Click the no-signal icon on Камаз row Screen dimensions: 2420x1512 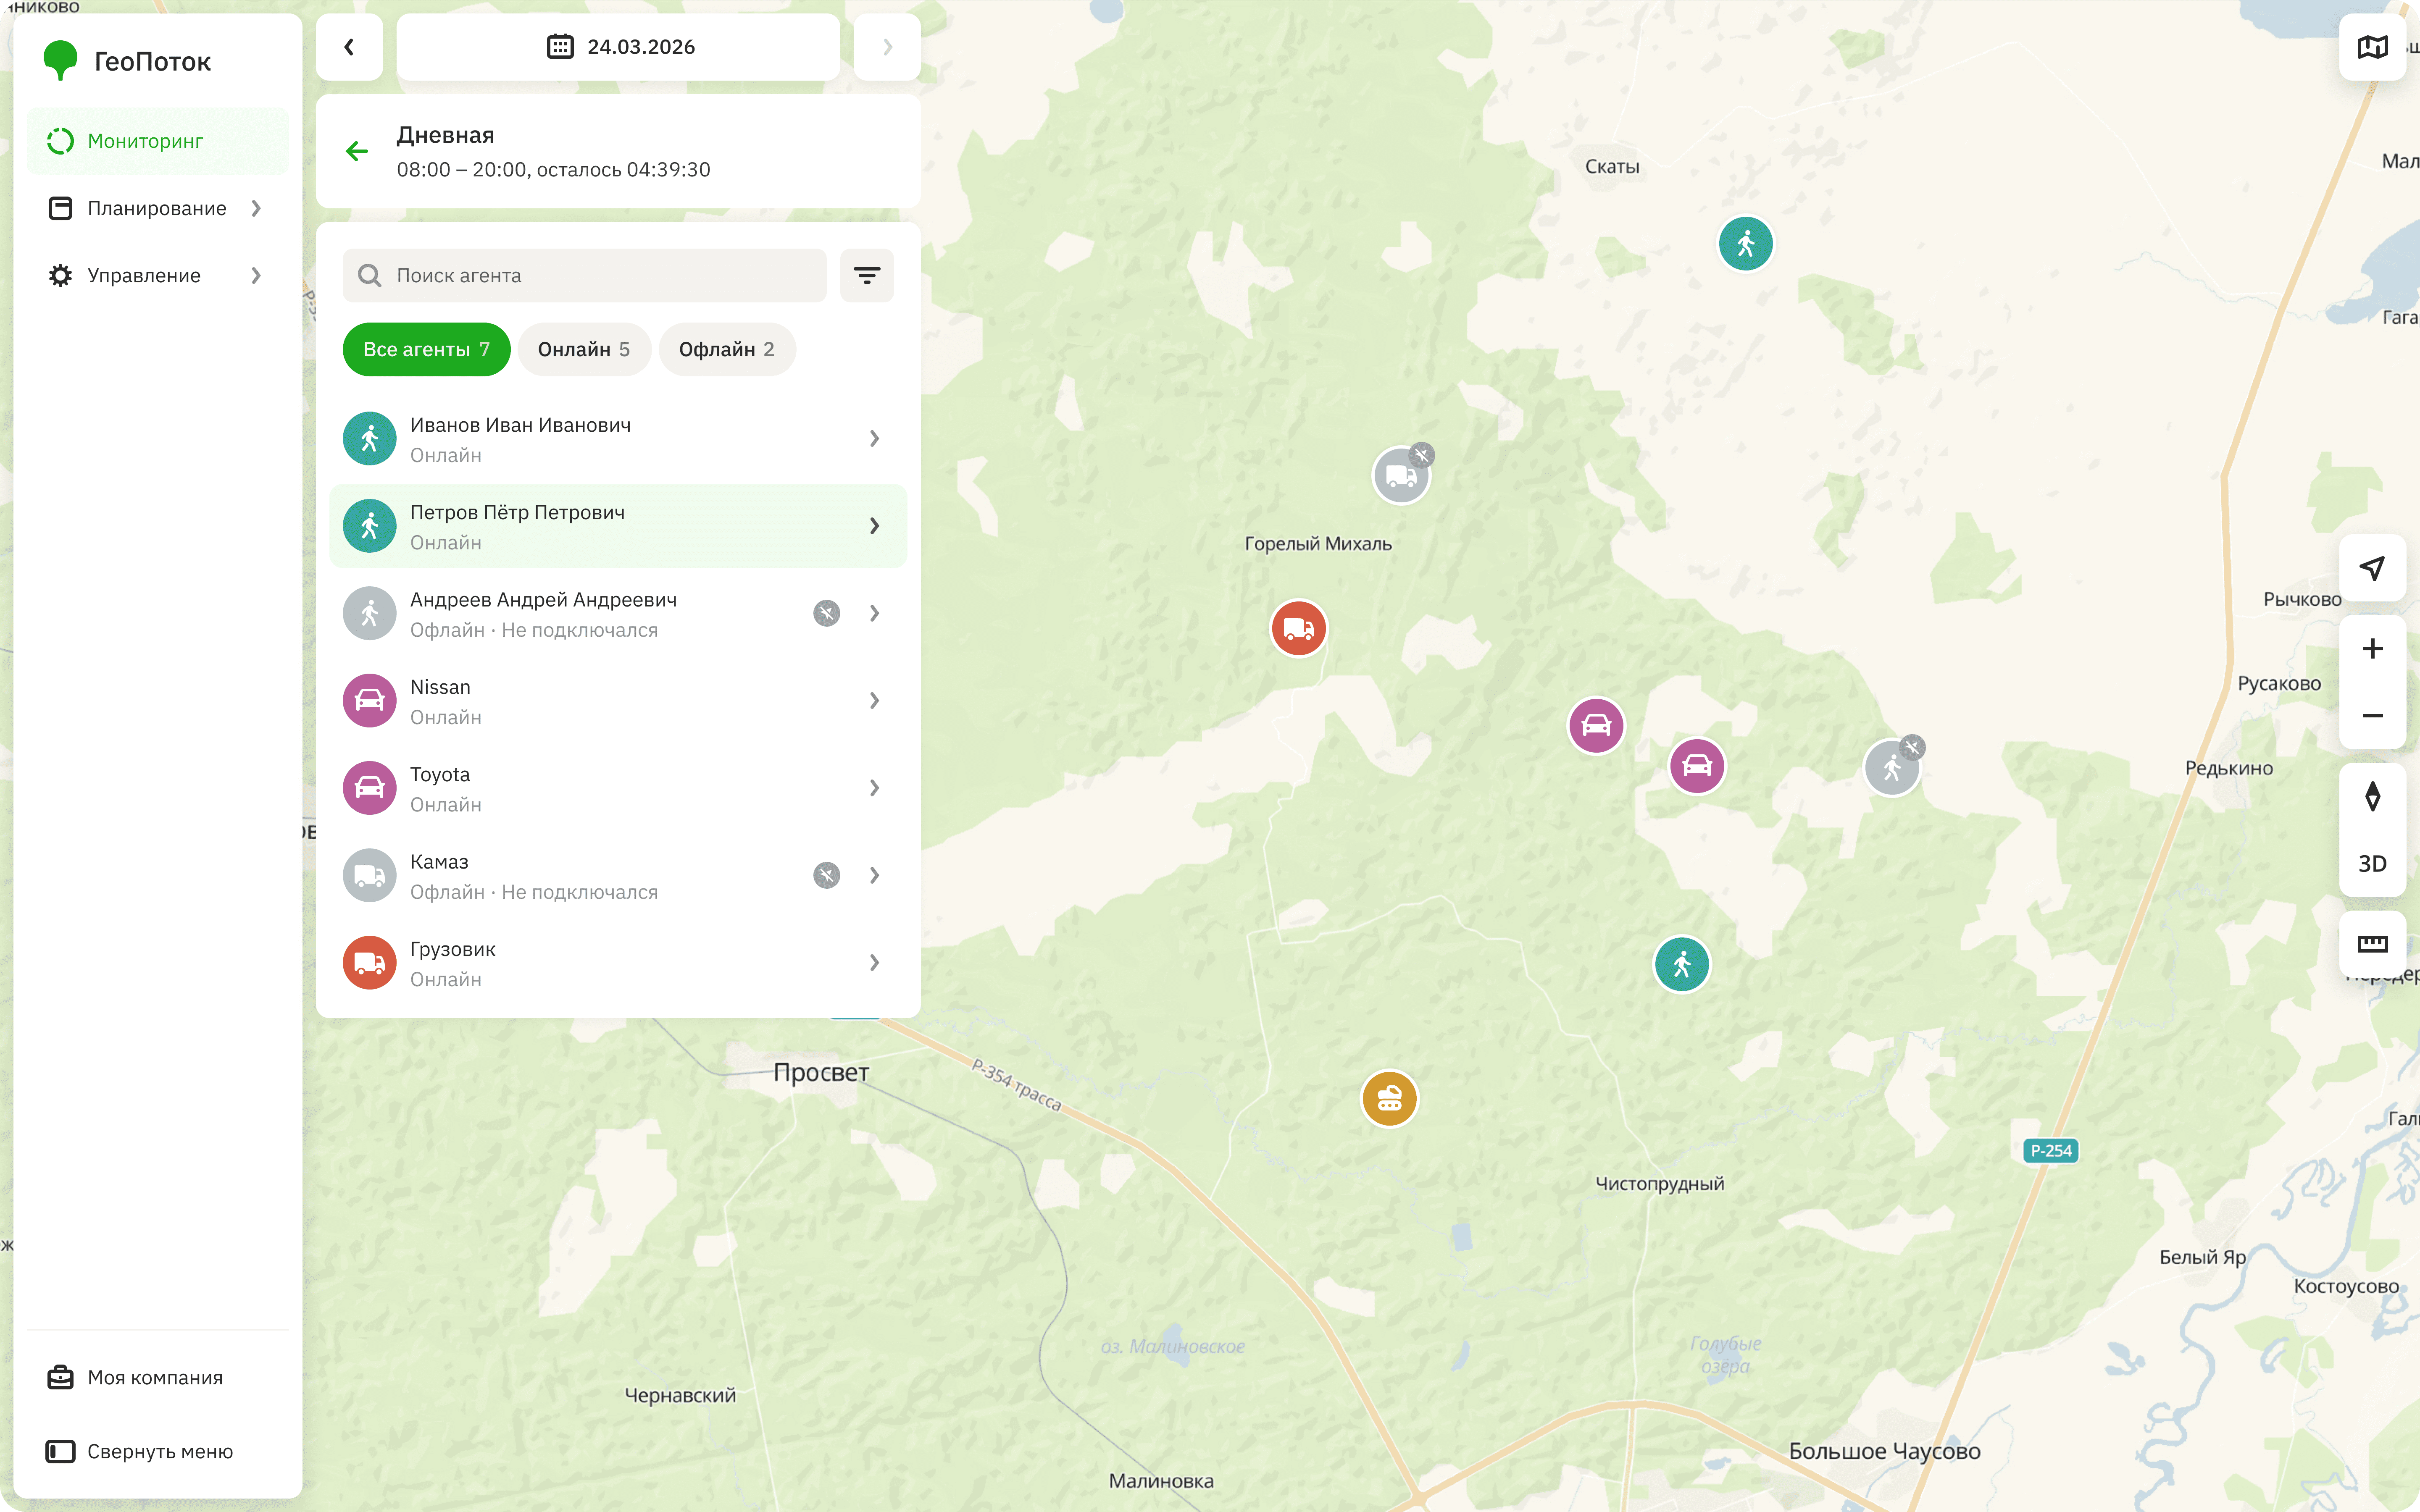(x=827, y=875)
